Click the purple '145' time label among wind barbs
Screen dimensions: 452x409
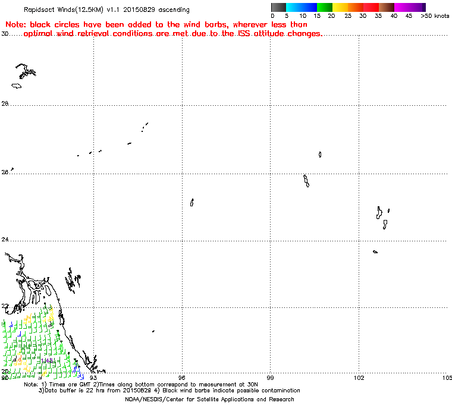(47, 361)
